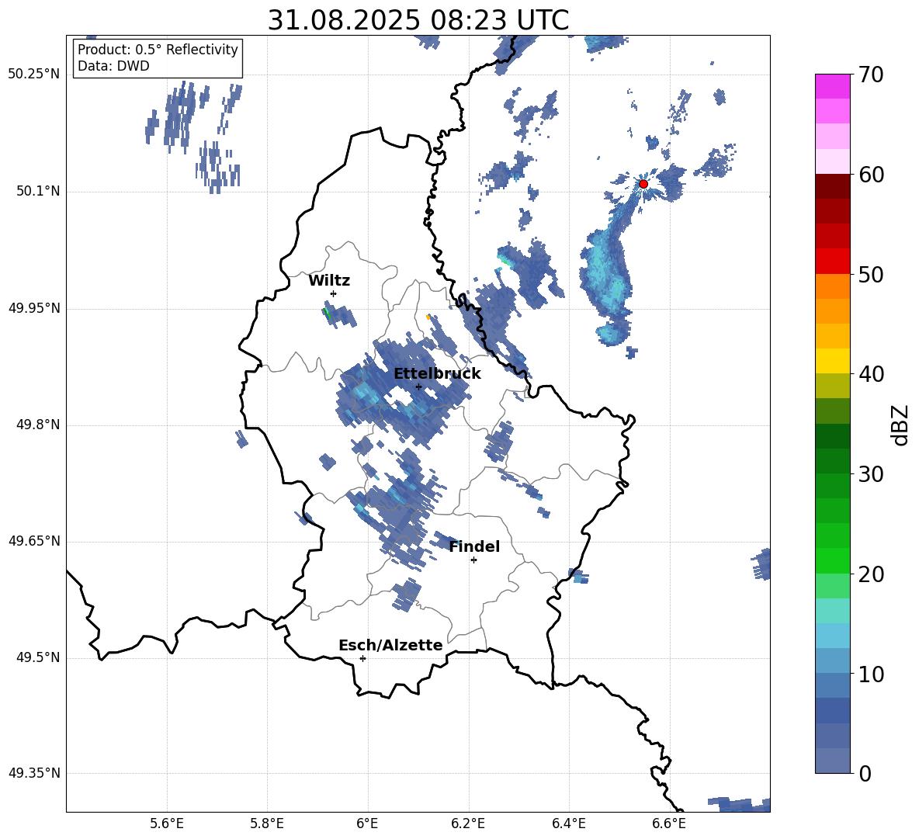Viewport: 919px width, 839px height.
Task: Click the dark maroon colorbar swatch below 60
Action: 832,186
